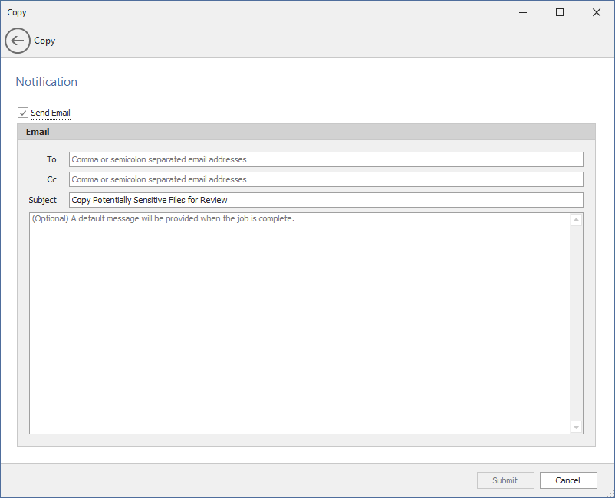
Task: Uncheck the Send Email checkbox
Action: coord(23,113)
